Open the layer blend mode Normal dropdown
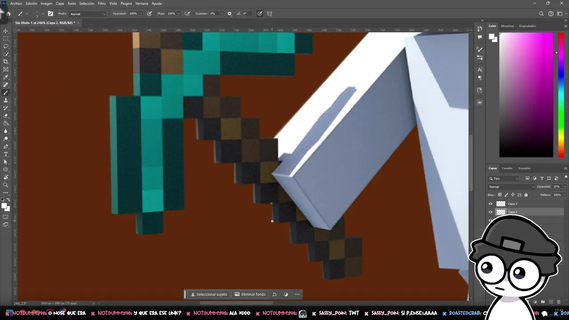Viewport: 569px width, 320px height. tap(511, 187)
